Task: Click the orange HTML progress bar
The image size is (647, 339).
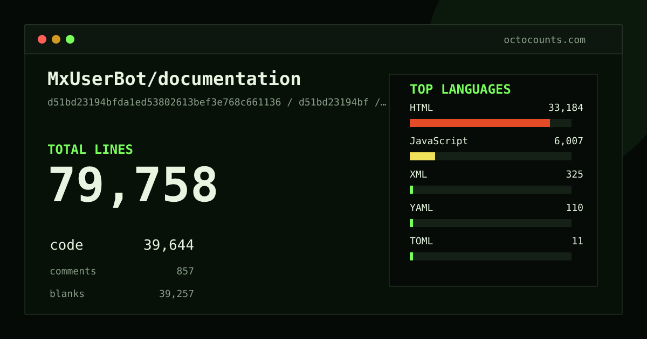Action: pyautogui.click(x=480, y=123)
